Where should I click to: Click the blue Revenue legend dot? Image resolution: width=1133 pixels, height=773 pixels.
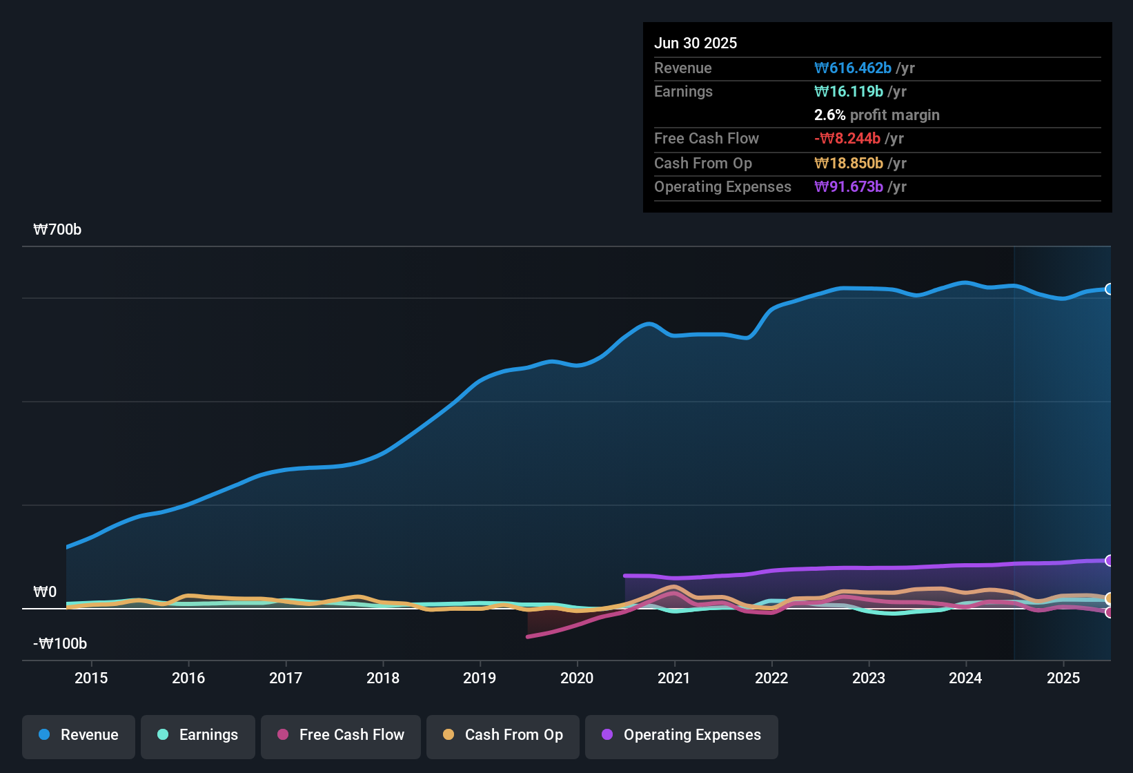tap(44, 735)
